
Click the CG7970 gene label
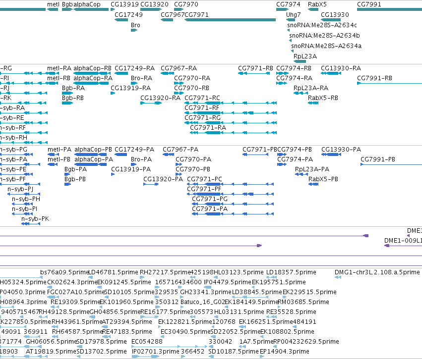pyautogui.click(x=186, y=4)
